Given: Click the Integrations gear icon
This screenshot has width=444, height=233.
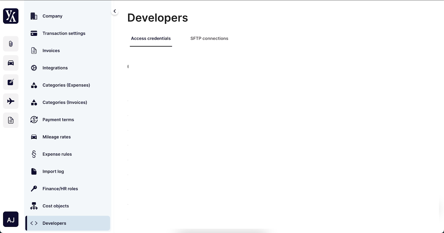Looking at the screenshot, I should tap(34, 68).
